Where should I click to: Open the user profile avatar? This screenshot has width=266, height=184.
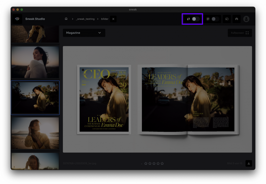click(246, 19)
